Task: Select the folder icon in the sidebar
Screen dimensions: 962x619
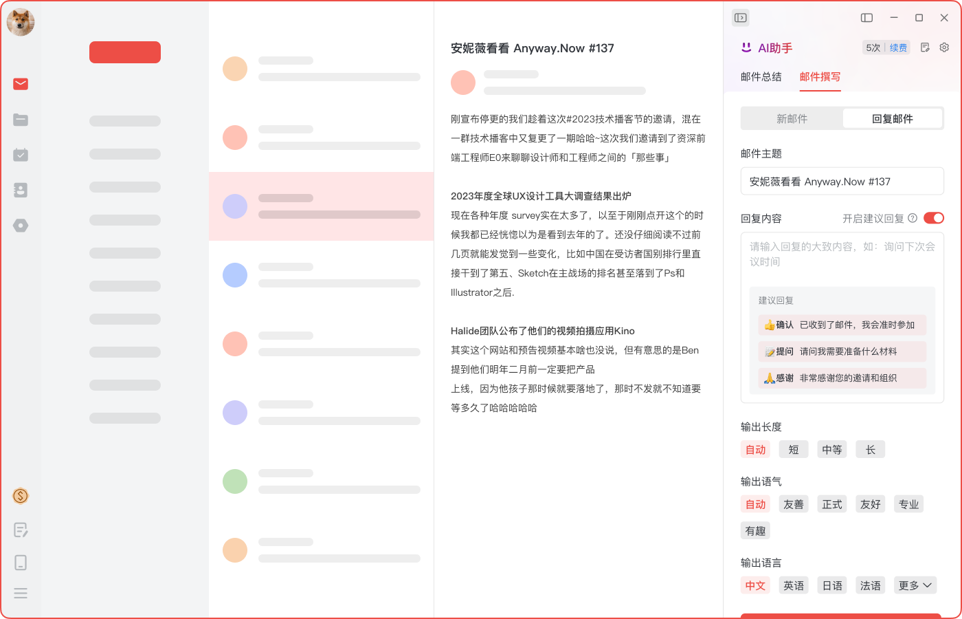Action: pyautogui.click(x=20, y=120)
